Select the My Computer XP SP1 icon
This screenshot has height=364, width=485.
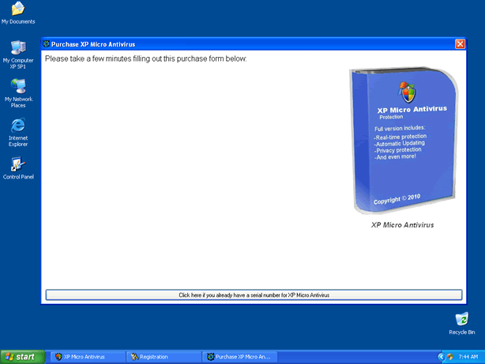click(17, 49)
